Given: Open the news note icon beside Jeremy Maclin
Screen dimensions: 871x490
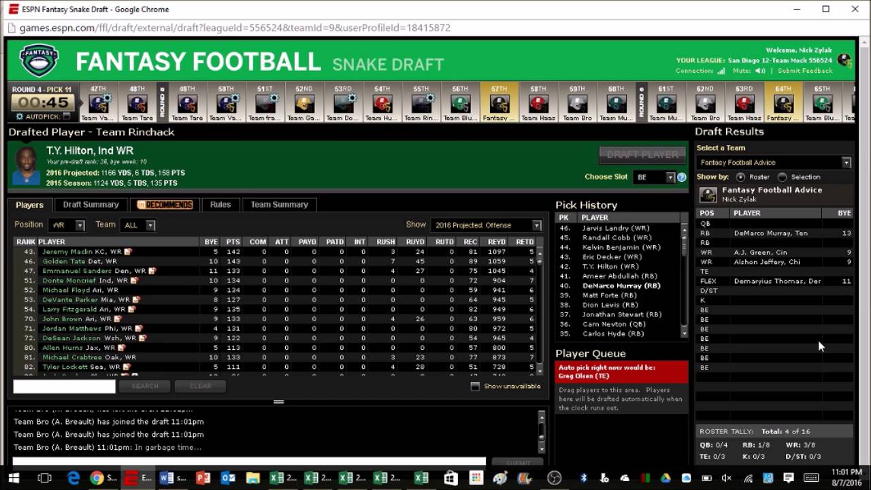Looking at the screenshot, I should point(127,252).
